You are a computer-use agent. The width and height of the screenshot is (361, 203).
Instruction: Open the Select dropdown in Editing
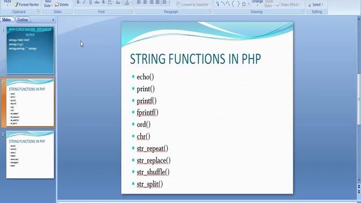tap(316, 5)
